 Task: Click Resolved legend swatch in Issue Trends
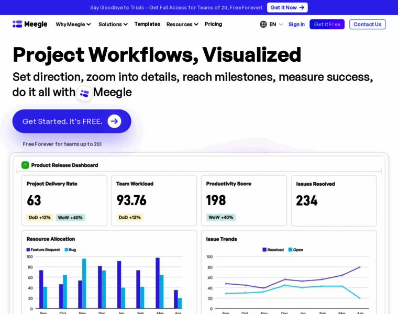264,250
